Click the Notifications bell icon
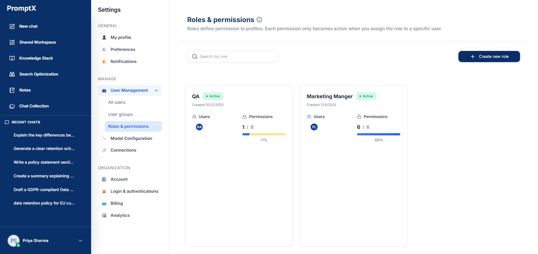538x254 pixels. tap(104, 62)
